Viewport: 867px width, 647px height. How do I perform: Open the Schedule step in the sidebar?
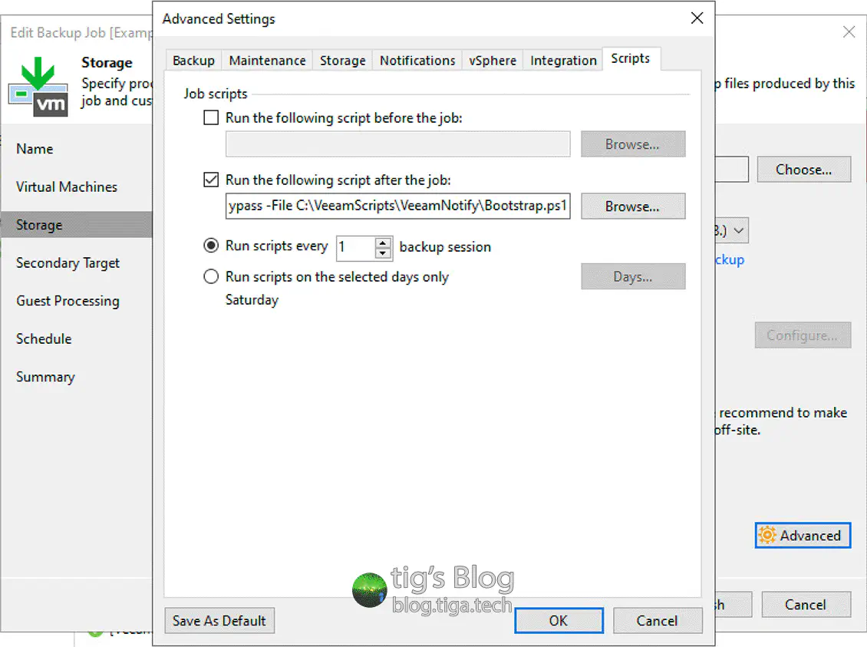tap(44, 338)
